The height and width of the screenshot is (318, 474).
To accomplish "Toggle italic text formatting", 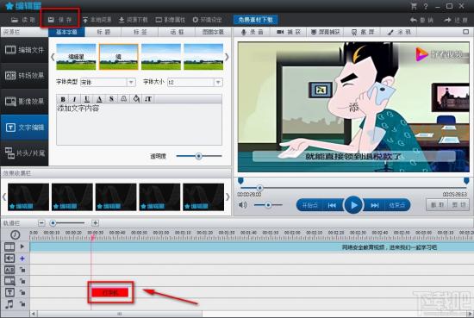I will 74,99.
